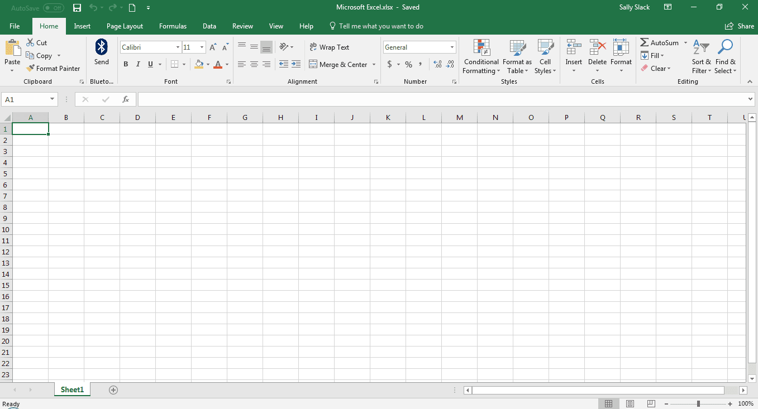
Task: Open the File tab
Action: click(15, 26)
